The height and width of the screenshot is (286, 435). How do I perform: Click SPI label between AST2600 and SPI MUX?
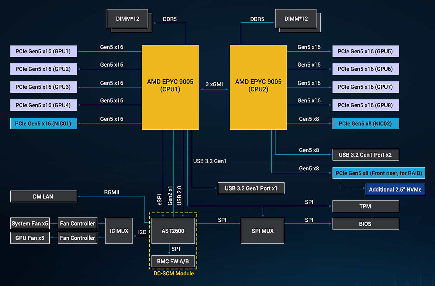pos(222,220)
